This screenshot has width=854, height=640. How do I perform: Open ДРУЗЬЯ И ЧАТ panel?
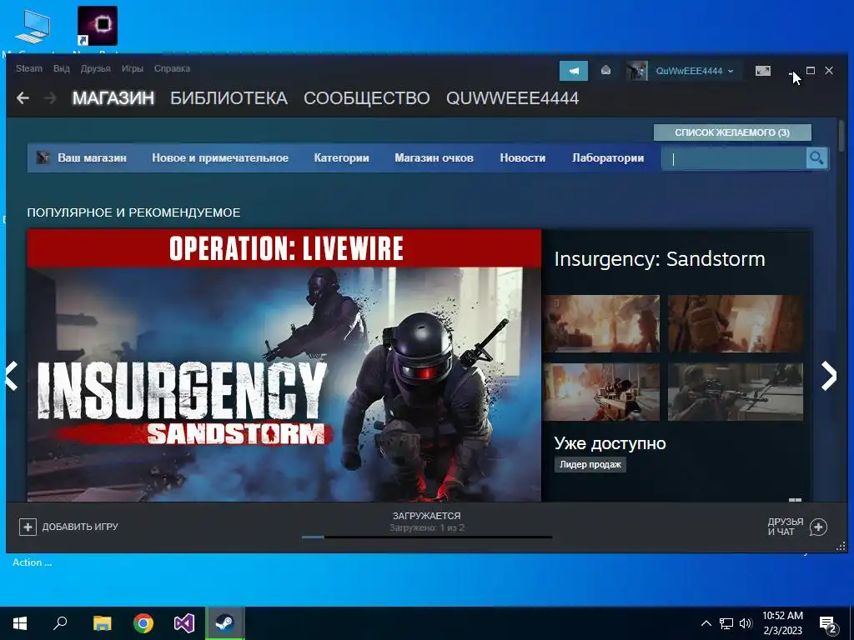[x=786, y=527]
